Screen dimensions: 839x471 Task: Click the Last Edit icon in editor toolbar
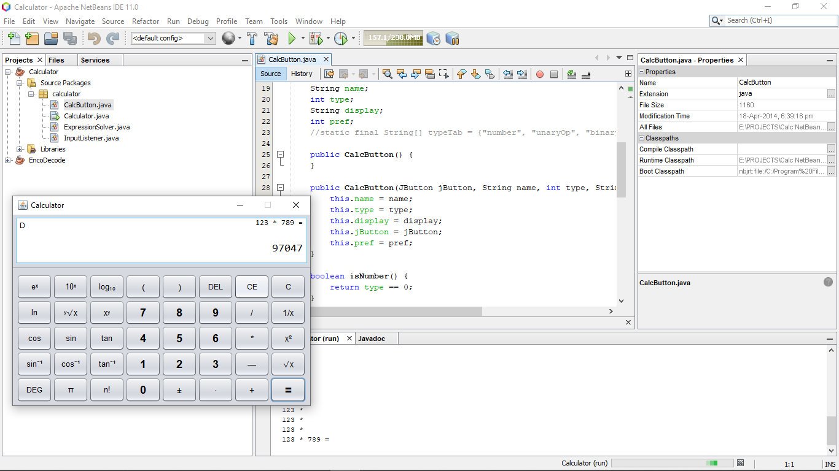pos(329,74)
